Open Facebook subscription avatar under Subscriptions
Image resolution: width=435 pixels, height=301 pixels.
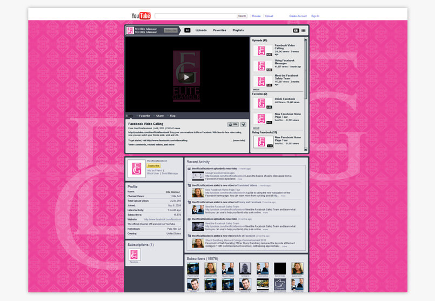click(135, 255)
